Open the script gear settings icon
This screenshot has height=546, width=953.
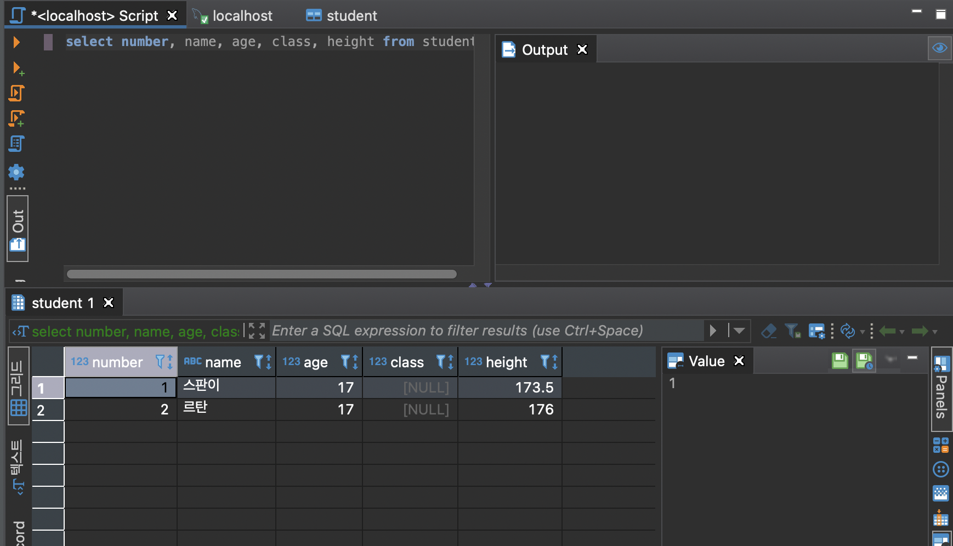16,172
